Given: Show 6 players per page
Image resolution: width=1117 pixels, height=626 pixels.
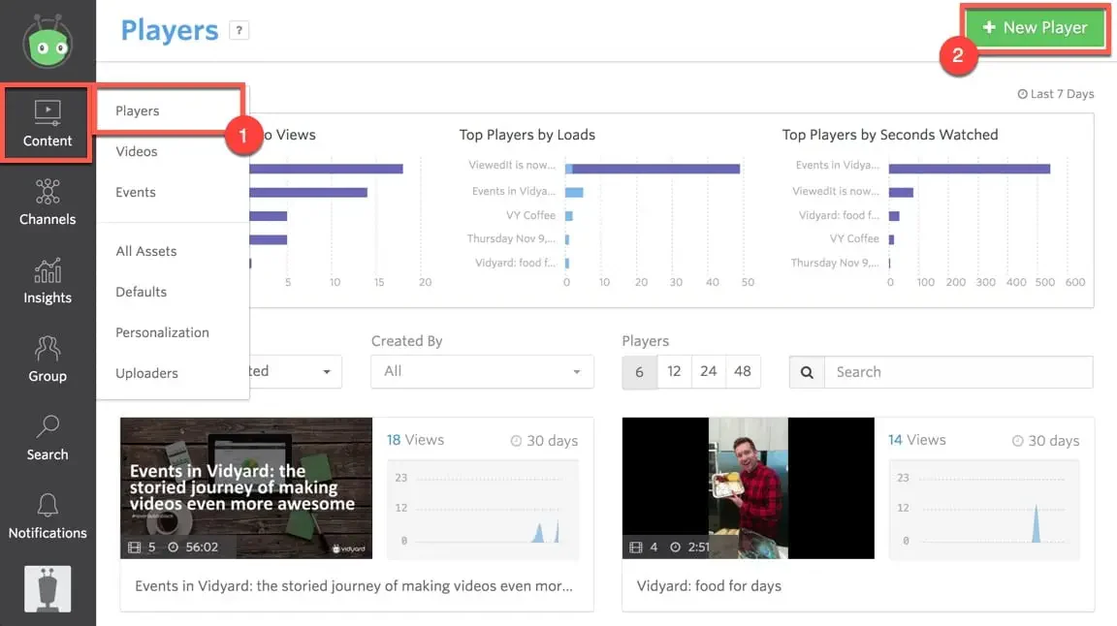Looking at the screenshot, I should tap(639, 372).
